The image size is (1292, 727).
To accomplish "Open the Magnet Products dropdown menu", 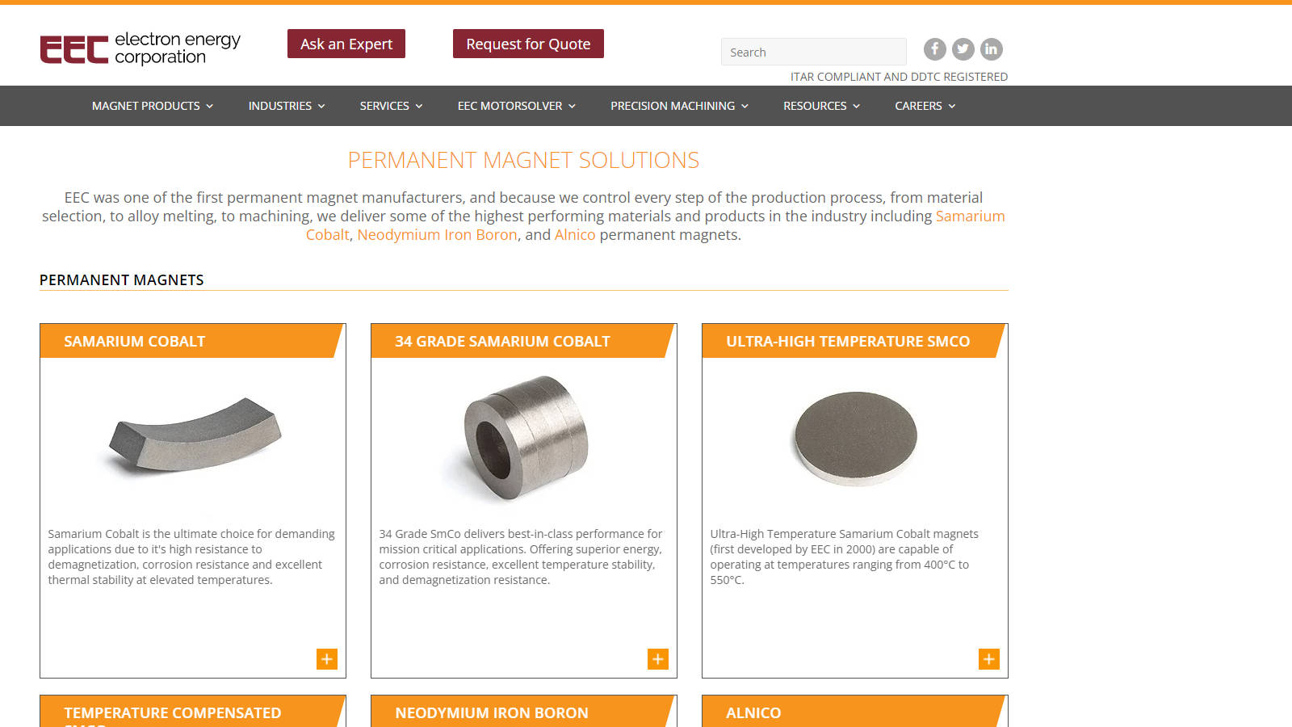I will click(x=153, y=106).
